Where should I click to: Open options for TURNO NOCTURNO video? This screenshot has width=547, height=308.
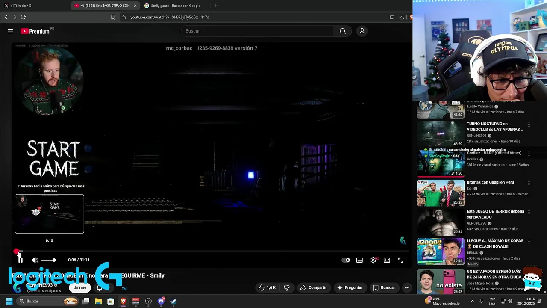[529, 124]
